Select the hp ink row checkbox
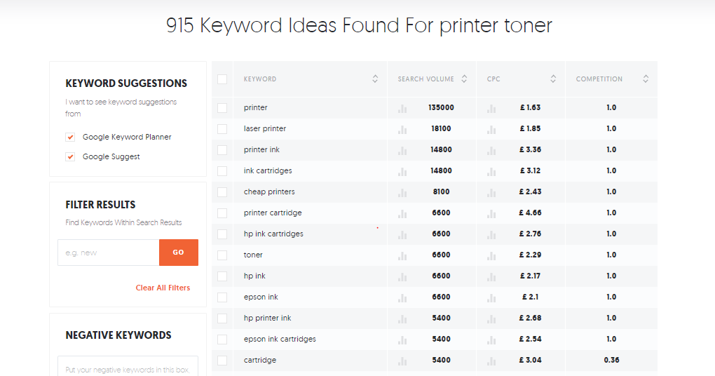Screen dimensions: 715x376 (222, 276)
